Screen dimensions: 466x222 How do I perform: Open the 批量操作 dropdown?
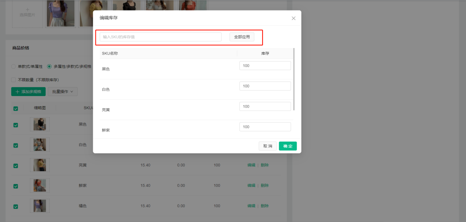pyautogui.click(x=63, y=92)
